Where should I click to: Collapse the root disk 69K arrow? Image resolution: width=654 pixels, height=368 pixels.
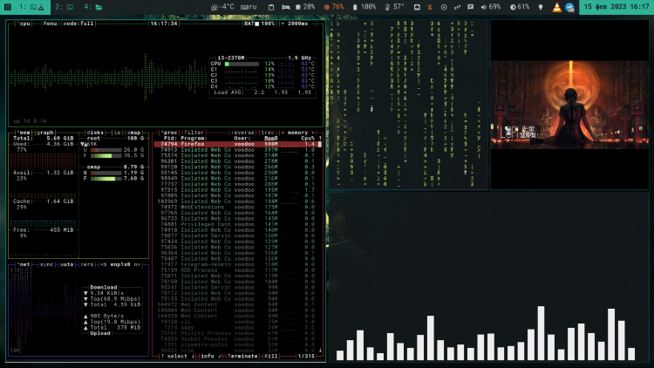pyautogui.click(x=82, y=144)
